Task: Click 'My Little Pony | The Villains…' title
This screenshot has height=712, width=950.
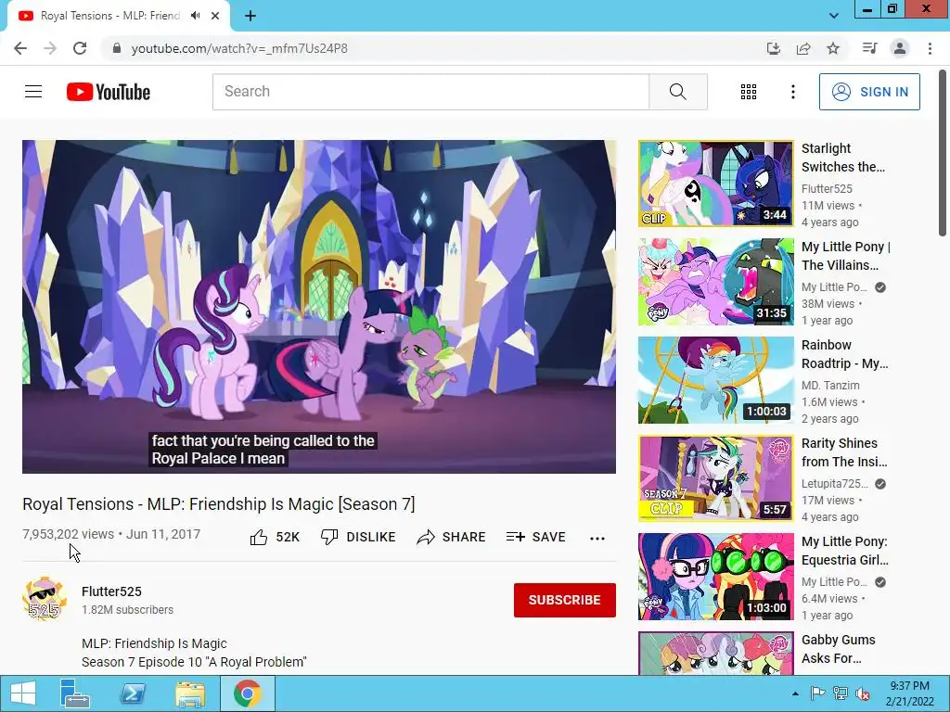Action: (x=846, y=256)
